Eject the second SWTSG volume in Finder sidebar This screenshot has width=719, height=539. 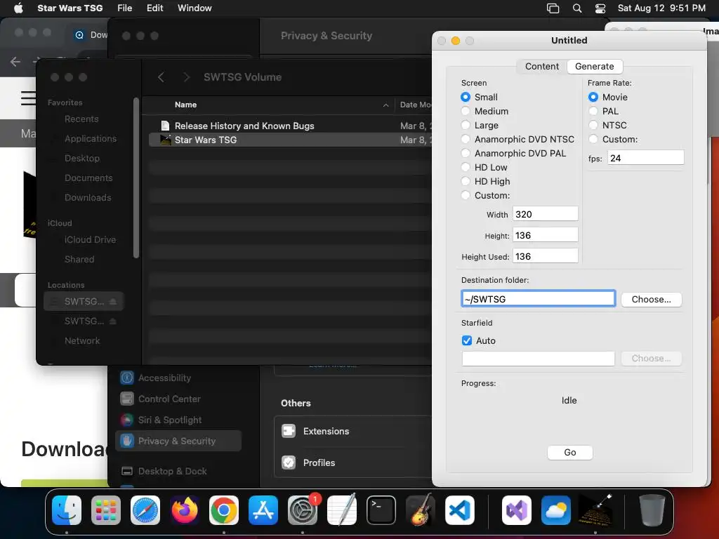(x=113, y=321)
